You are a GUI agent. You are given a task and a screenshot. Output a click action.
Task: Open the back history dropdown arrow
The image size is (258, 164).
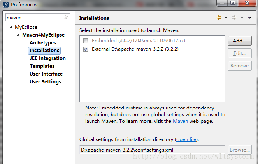point(226,18)
